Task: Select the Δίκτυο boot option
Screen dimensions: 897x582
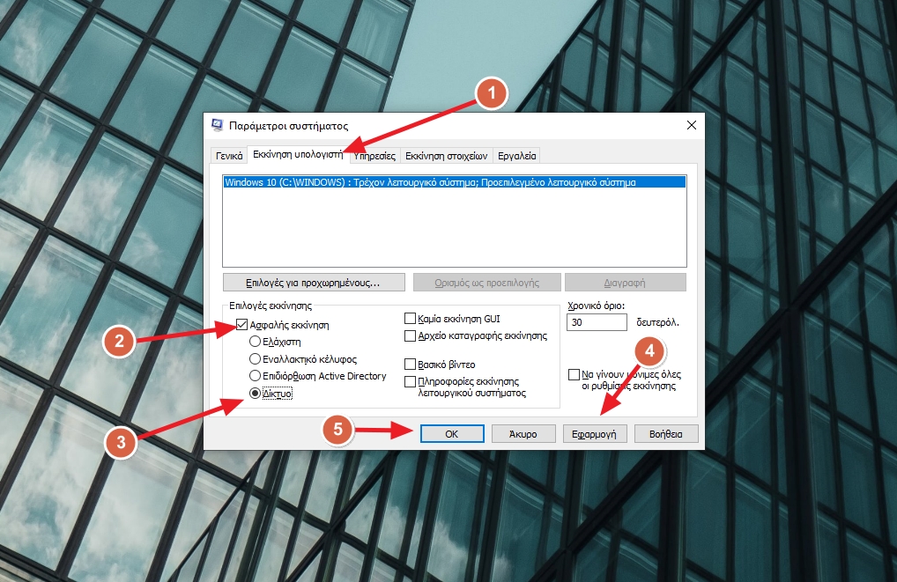Action: (254, 393)
